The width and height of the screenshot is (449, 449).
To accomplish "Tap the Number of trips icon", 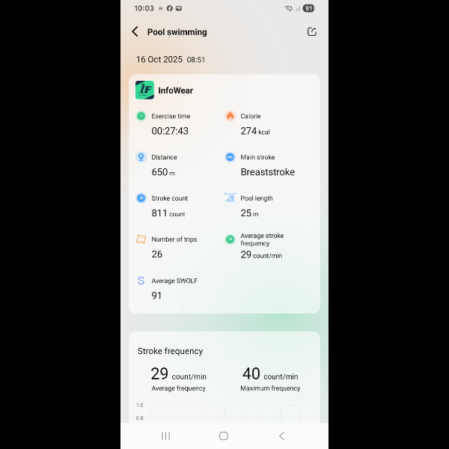I will (x=141, y=239).
